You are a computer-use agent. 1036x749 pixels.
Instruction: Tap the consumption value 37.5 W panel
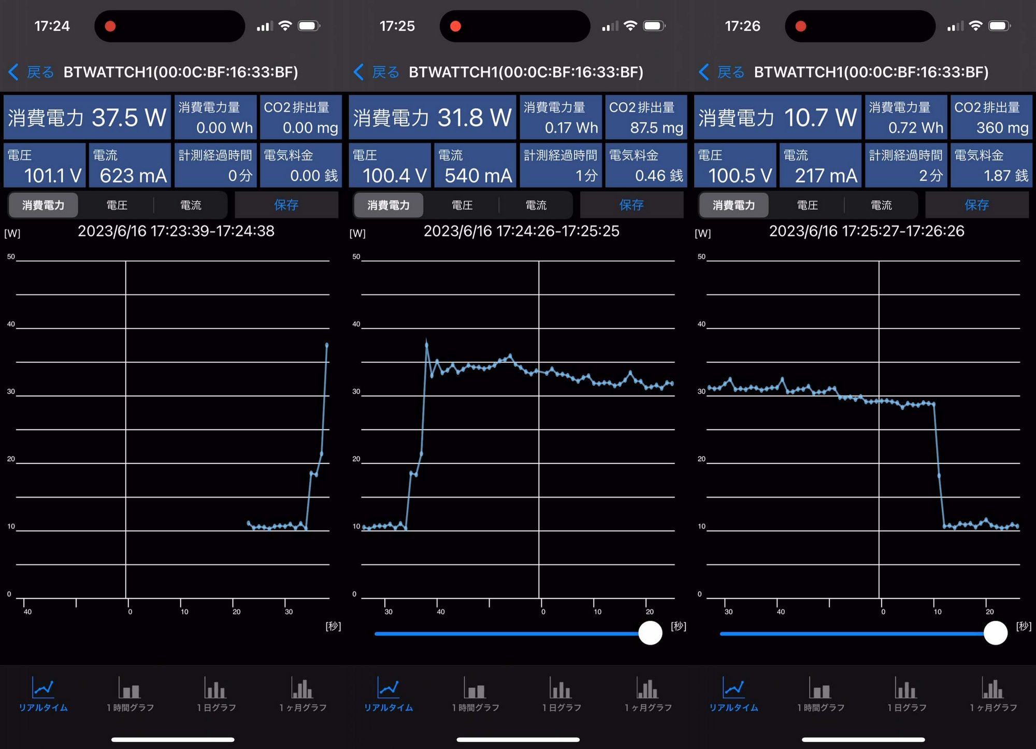click(87, 117)
